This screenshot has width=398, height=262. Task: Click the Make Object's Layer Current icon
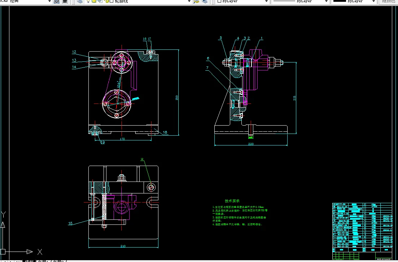[x=196, y=1]
